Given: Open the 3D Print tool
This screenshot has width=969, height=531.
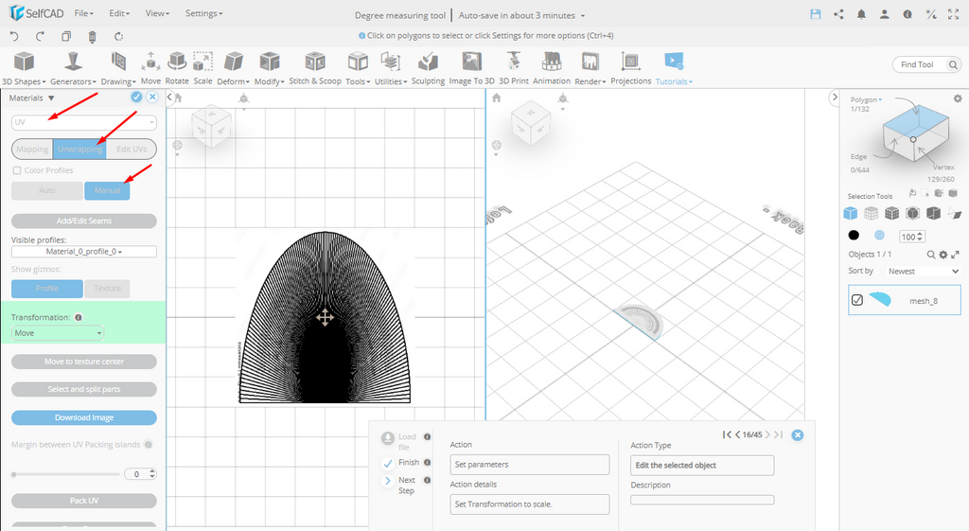Looking at the screenshot, I should pyautogui.click(x=514, y=68).
